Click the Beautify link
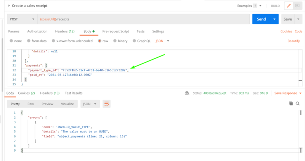The width and height of the screenshot is (305, 161). (294, 41)
